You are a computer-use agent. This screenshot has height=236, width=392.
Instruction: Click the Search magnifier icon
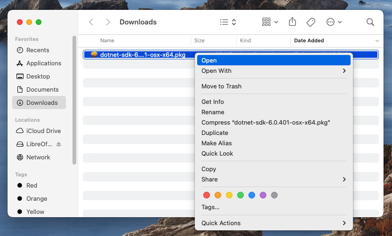(370, 22)
